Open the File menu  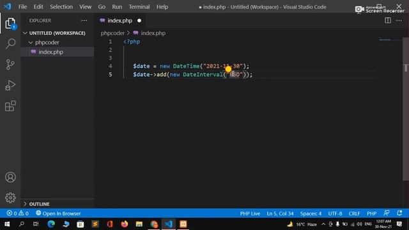click(x=22, y=7)
